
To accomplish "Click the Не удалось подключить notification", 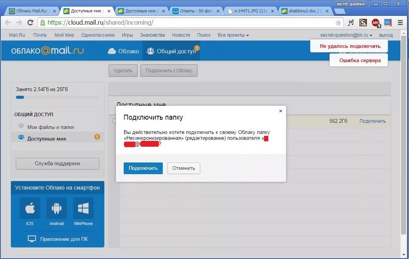I will pyautogui.click(x=349, y=46).
